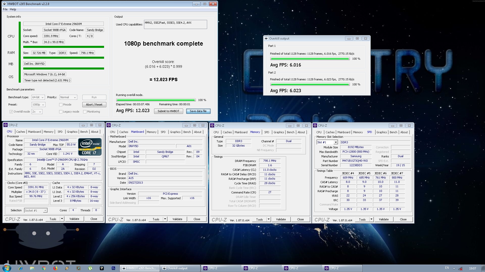Open the Slot #1 memory slot dropdown
Screen dimensions: 485x272
(327, 142)
